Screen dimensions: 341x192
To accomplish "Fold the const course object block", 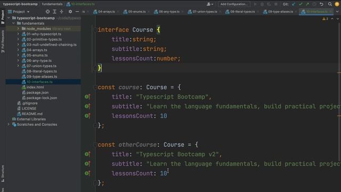I will pyautogui.click(x=95, y=87).
